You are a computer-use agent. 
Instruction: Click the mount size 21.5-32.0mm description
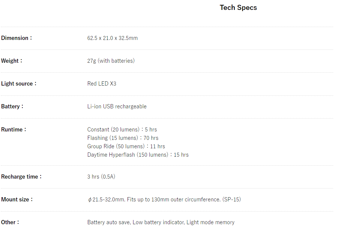[x=164, y=200]
